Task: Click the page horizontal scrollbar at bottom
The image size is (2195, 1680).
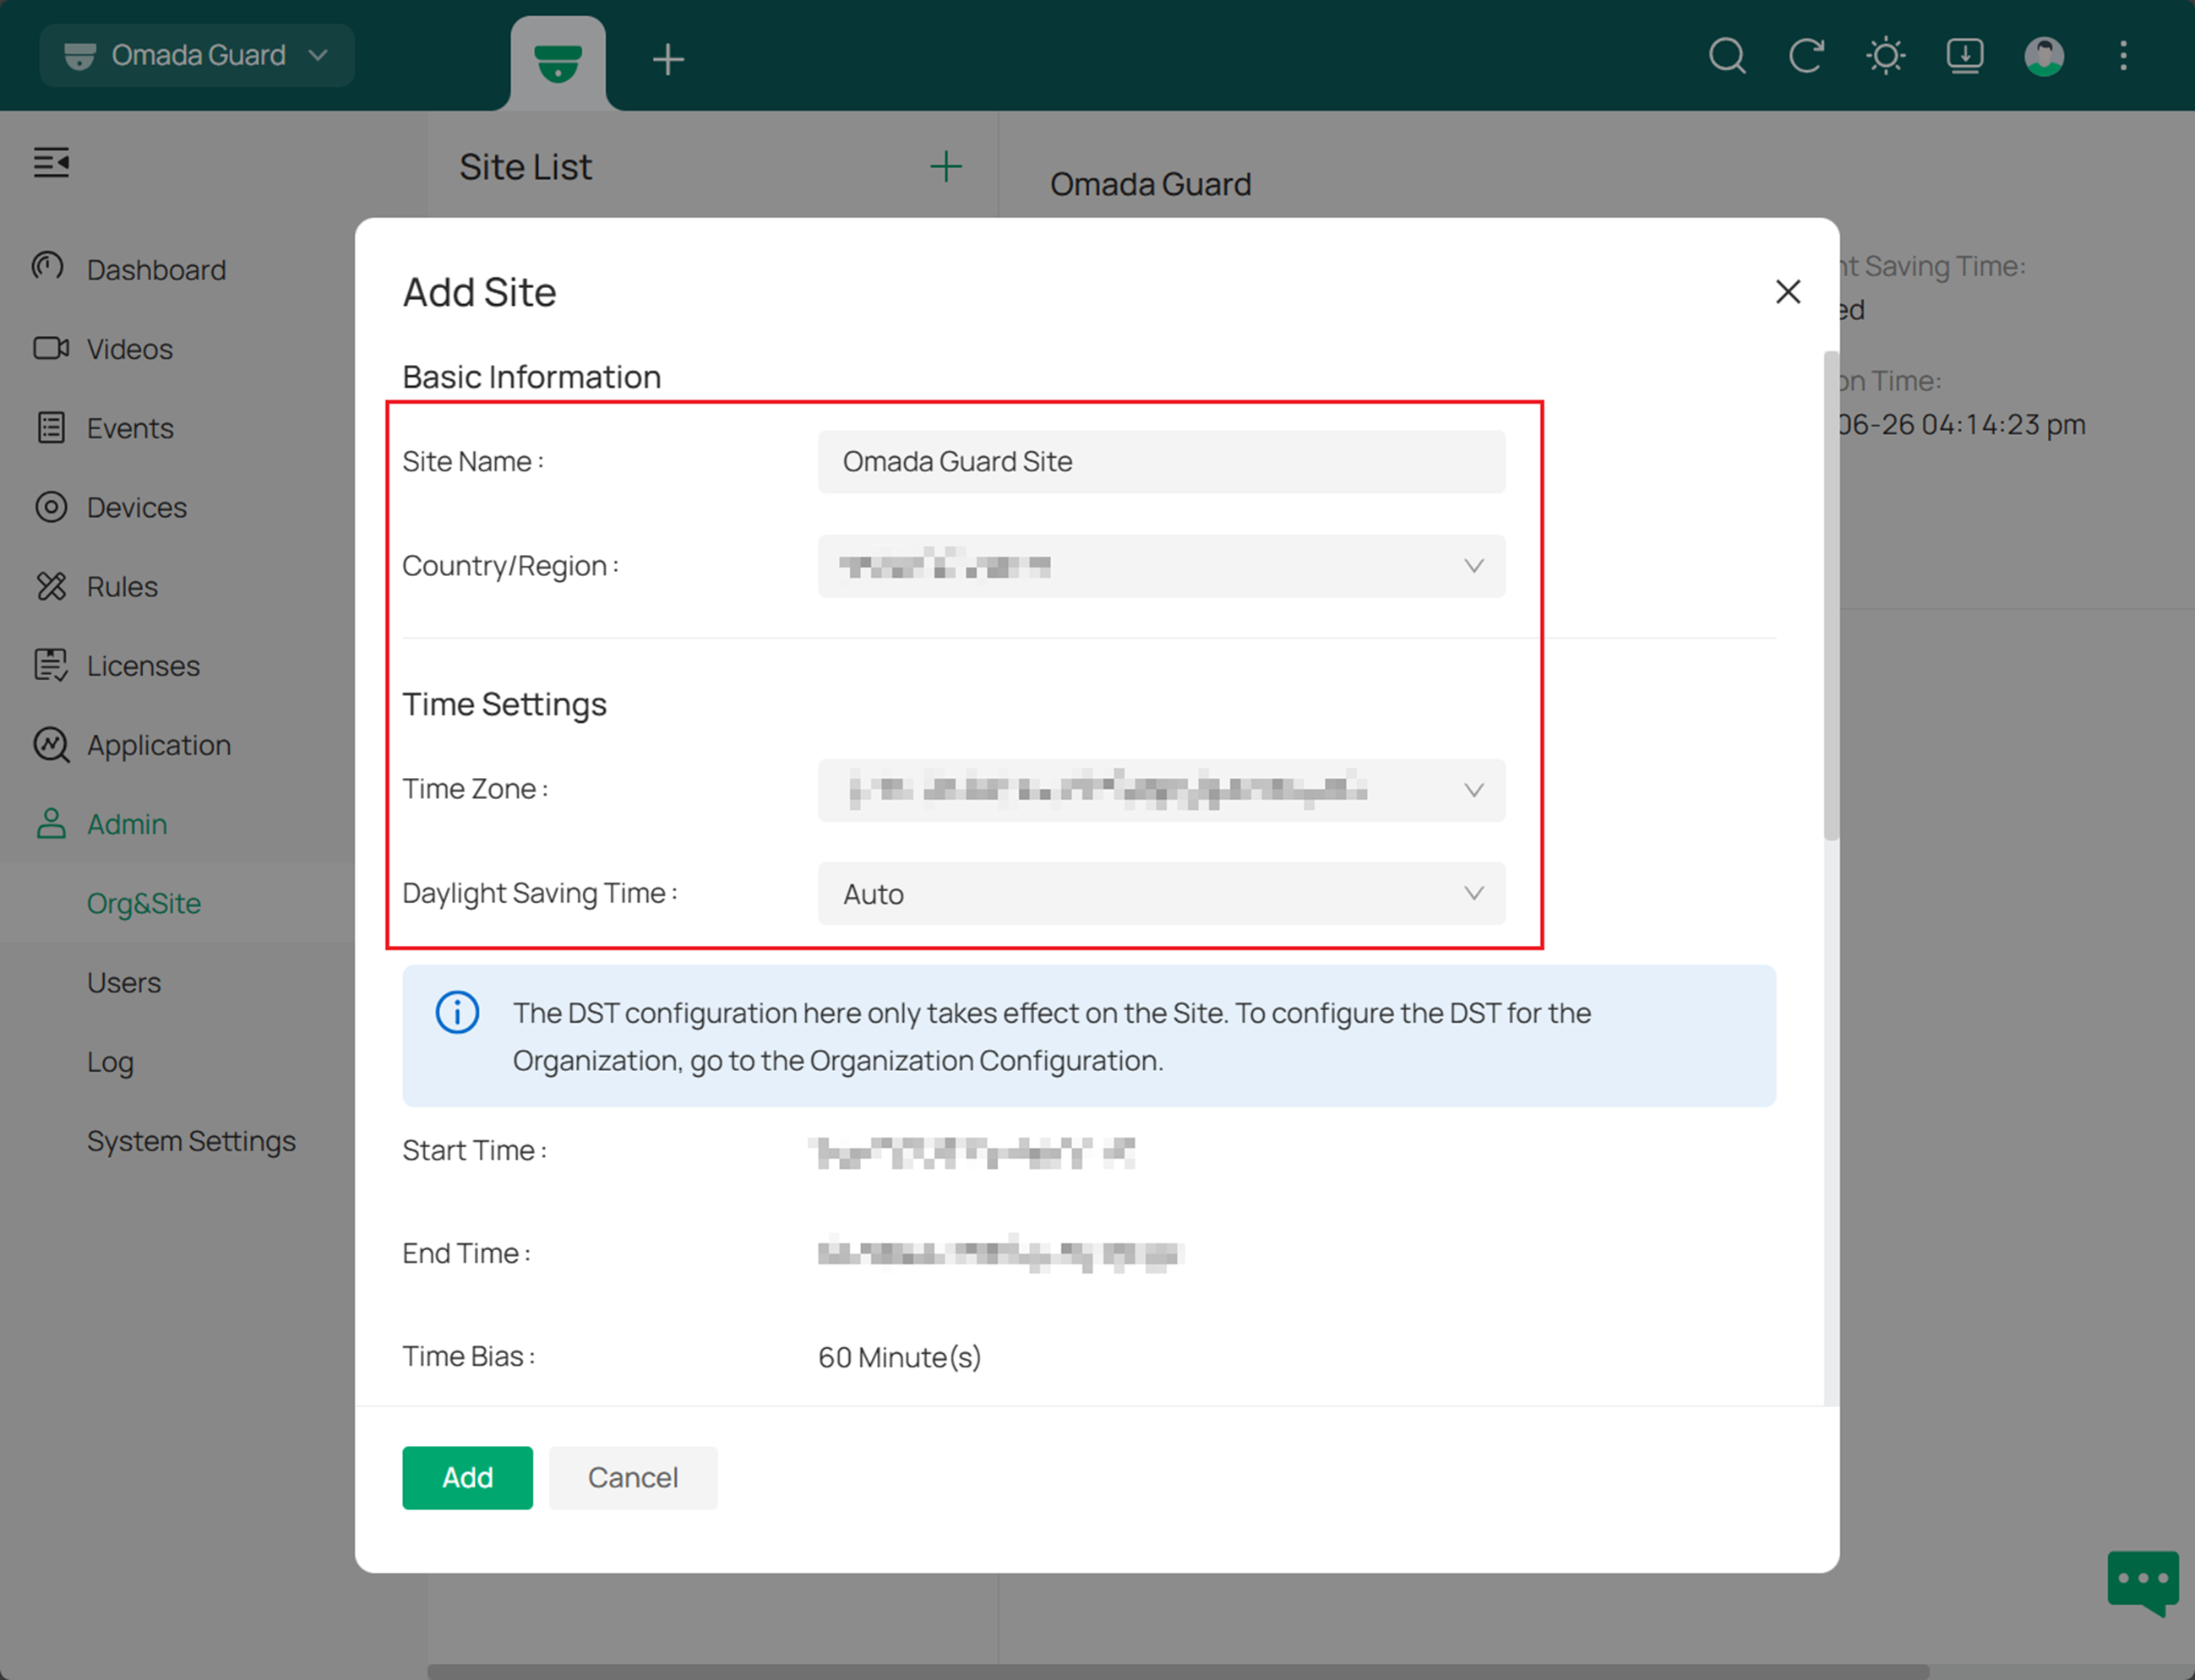Action: tap(1178, 1671)
